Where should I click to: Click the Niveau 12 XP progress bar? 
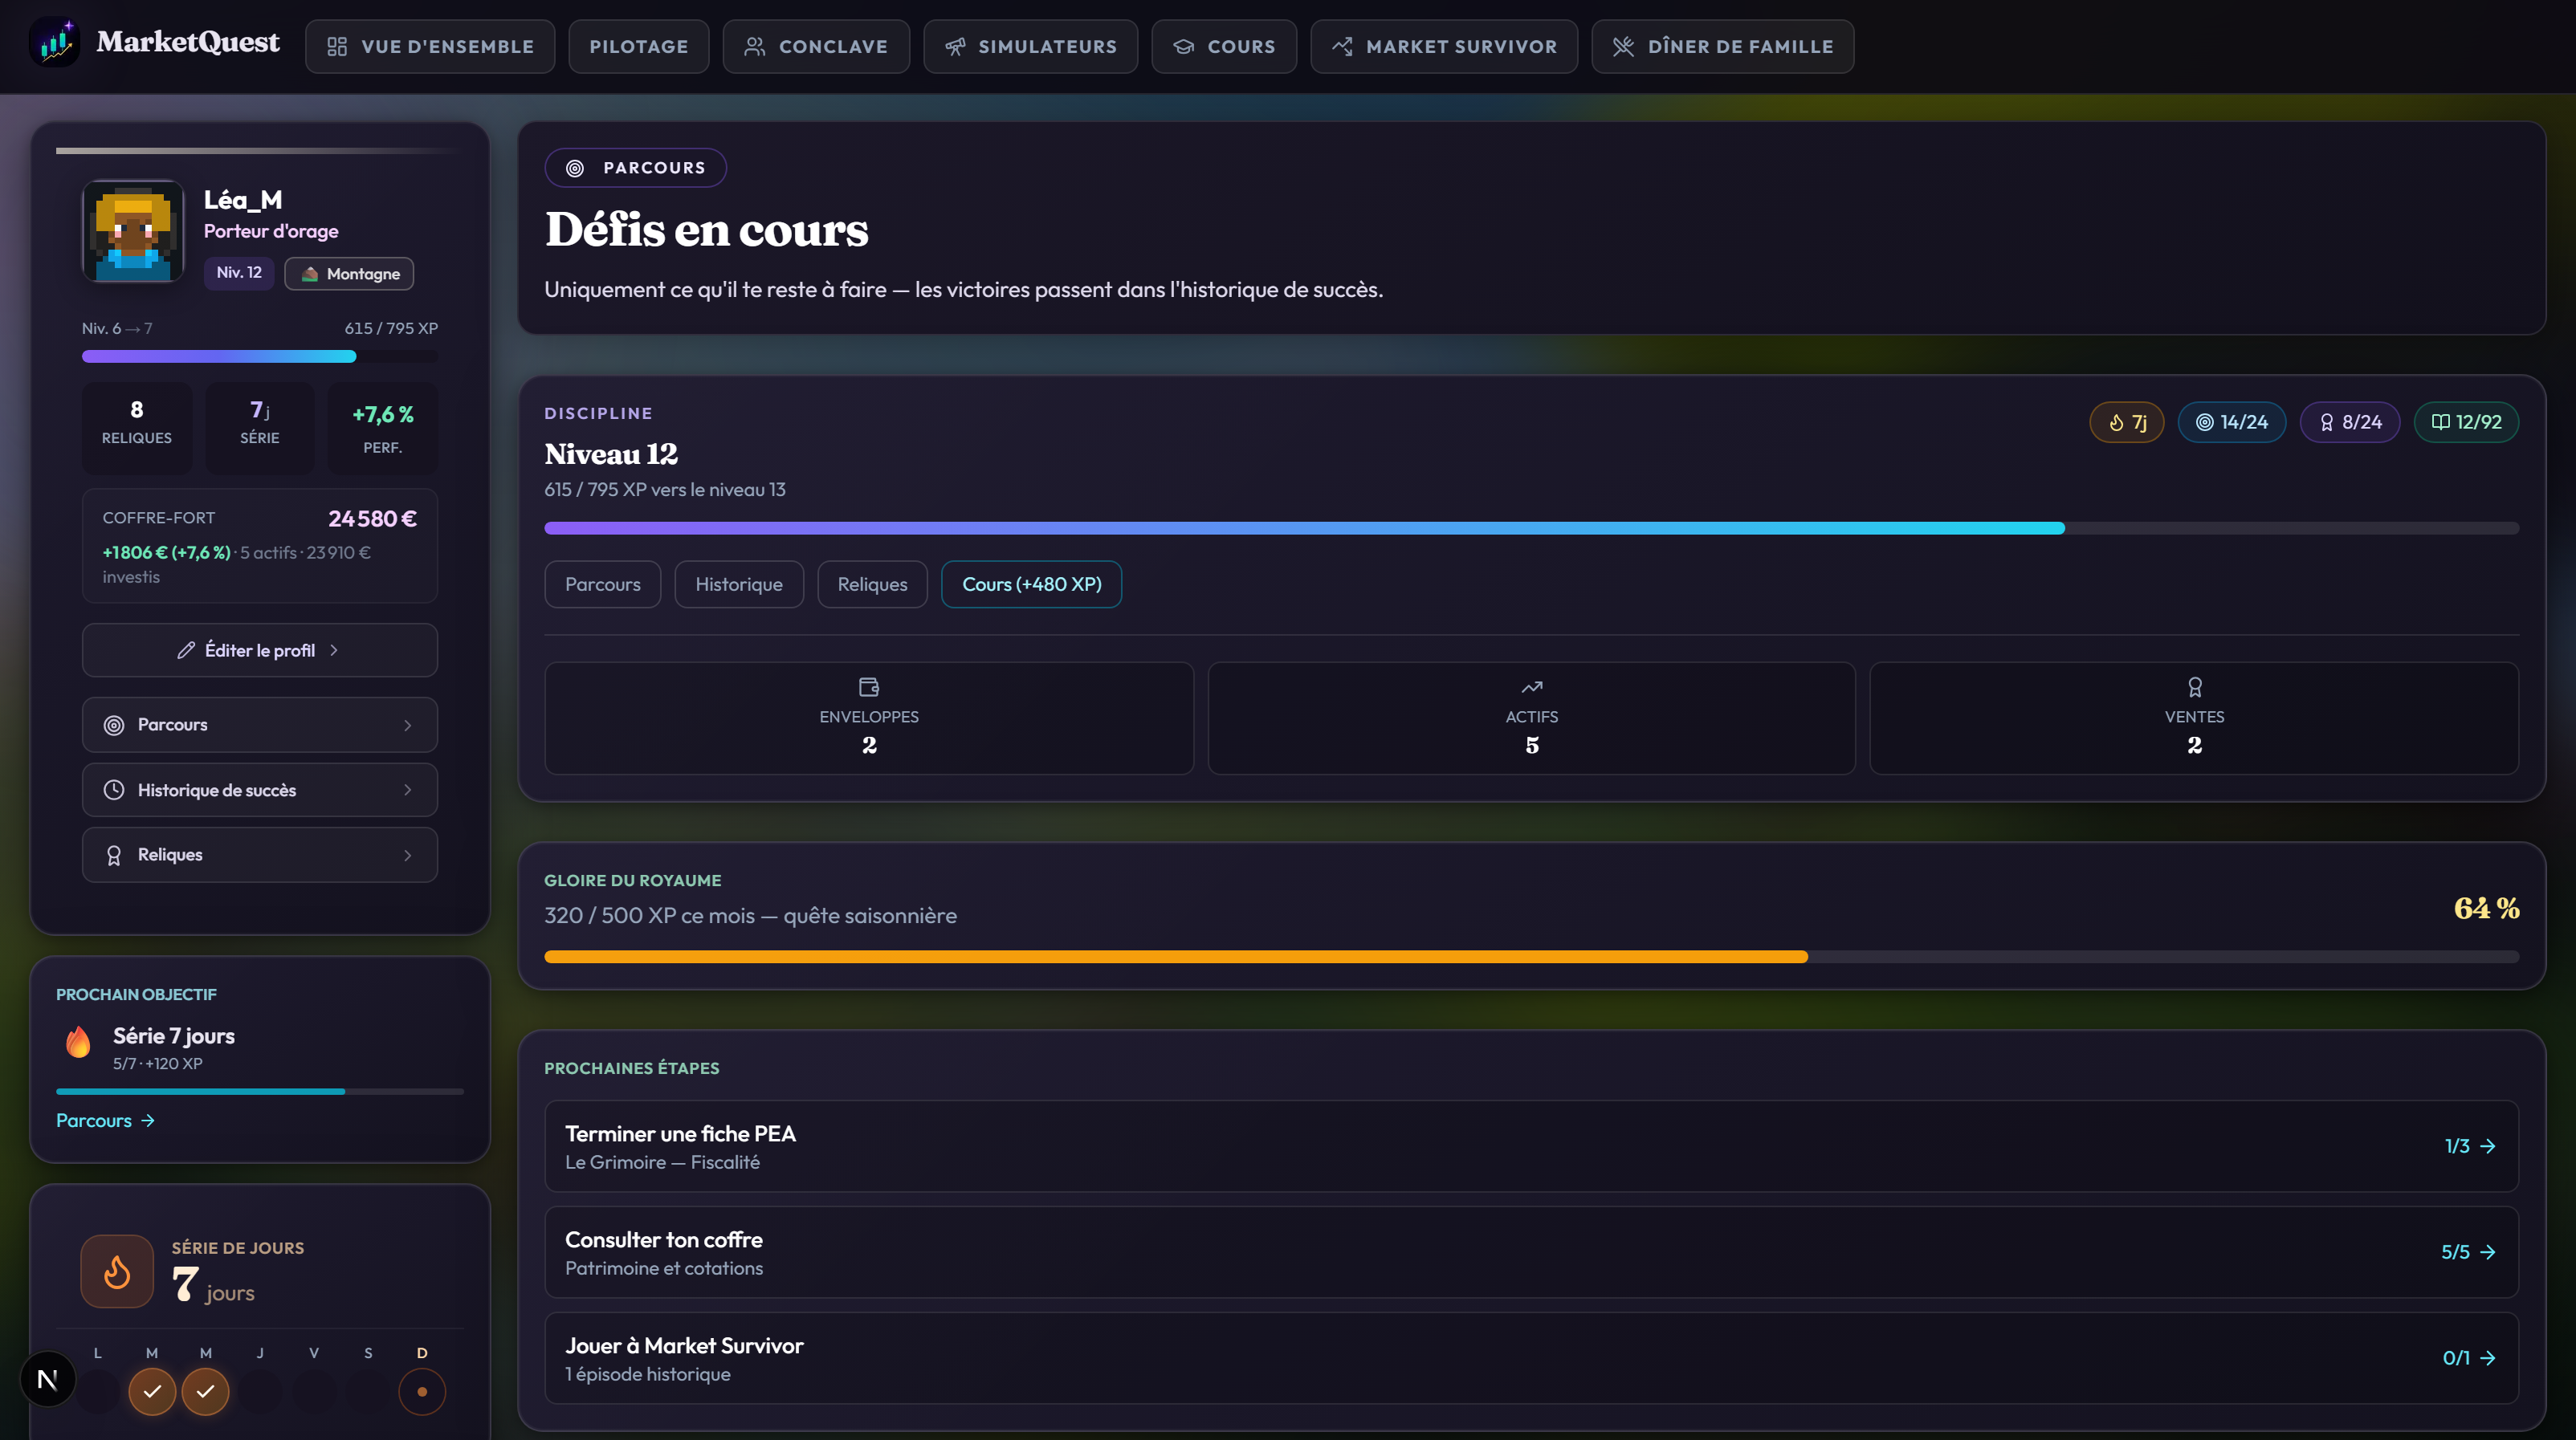tap(1531, 529)
